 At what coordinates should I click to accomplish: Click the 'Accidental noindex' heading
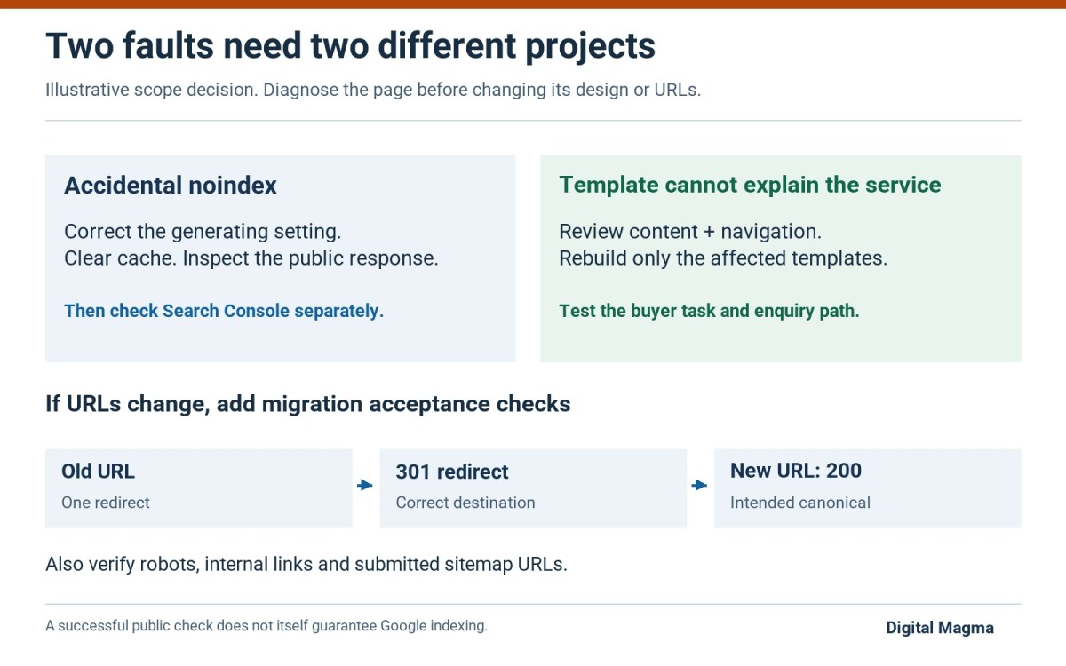171,185
